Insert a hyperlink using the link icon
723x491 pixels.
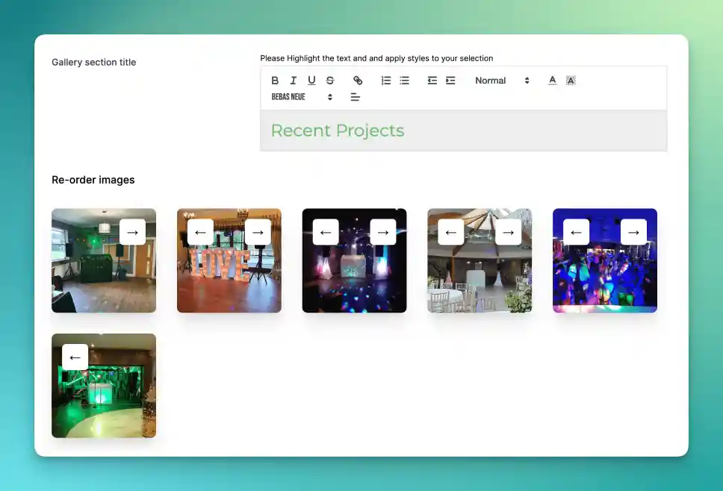click(x=358, y=81)
